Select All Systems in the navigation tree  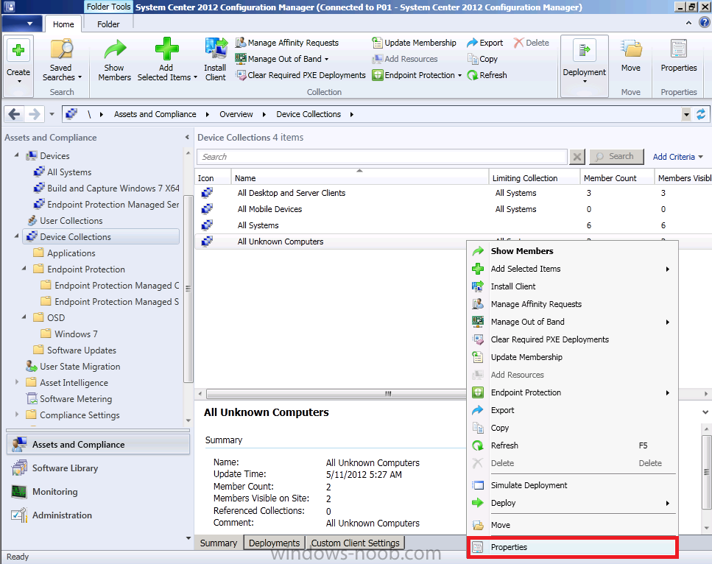[x=69, y=172]
